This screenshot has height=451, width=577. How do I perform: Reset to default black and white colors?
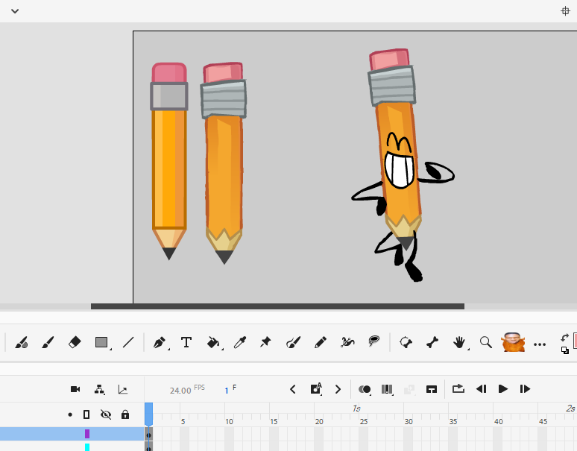coord(565,350)
